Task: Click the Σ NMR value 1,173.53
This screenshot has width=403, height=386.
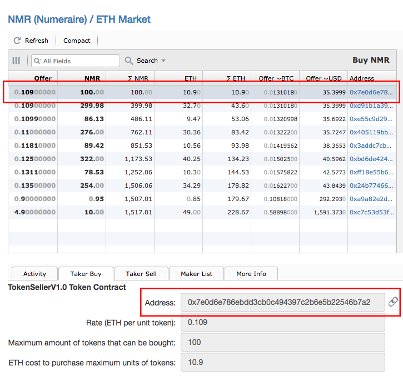Action: [138, 159]
